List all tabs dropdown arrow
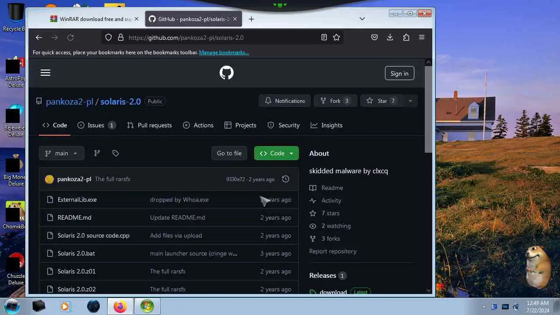 click(362, 19)
